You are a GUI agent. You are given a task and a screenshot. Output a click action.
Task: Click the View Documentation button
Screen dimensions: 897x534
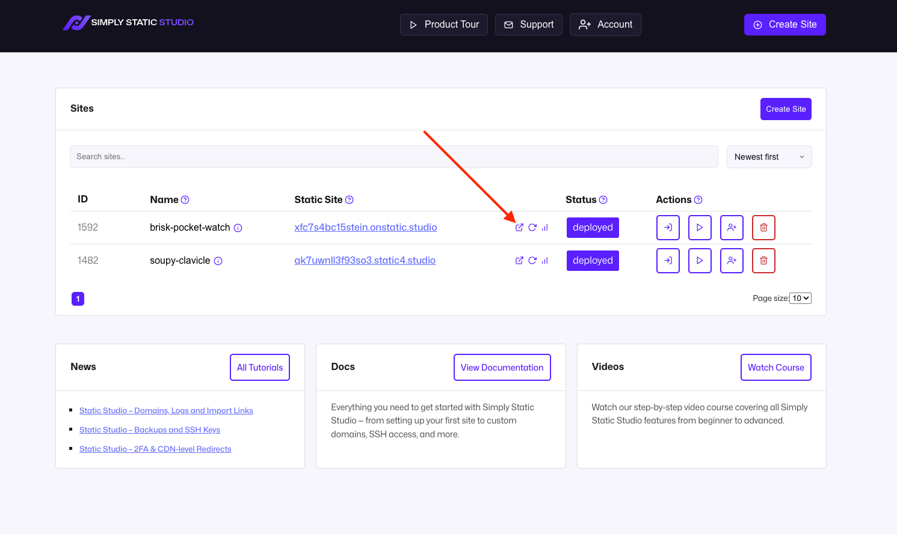pos(502,368)
